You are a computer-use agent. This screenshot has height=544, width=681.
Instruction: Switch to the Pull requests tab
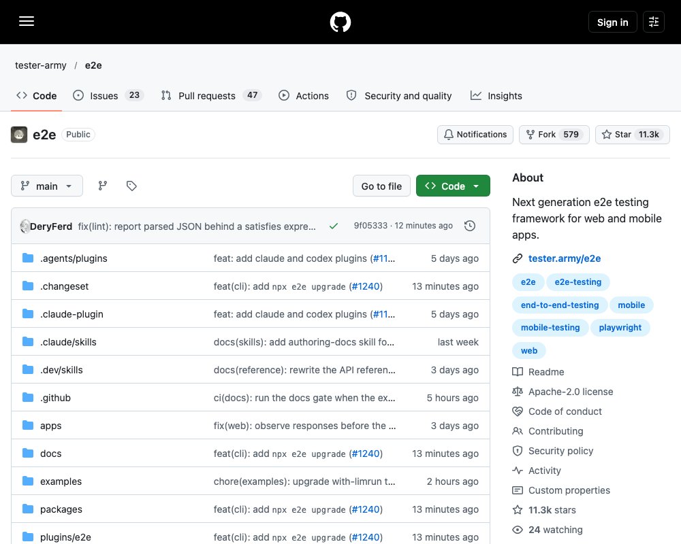pos(212,95)
